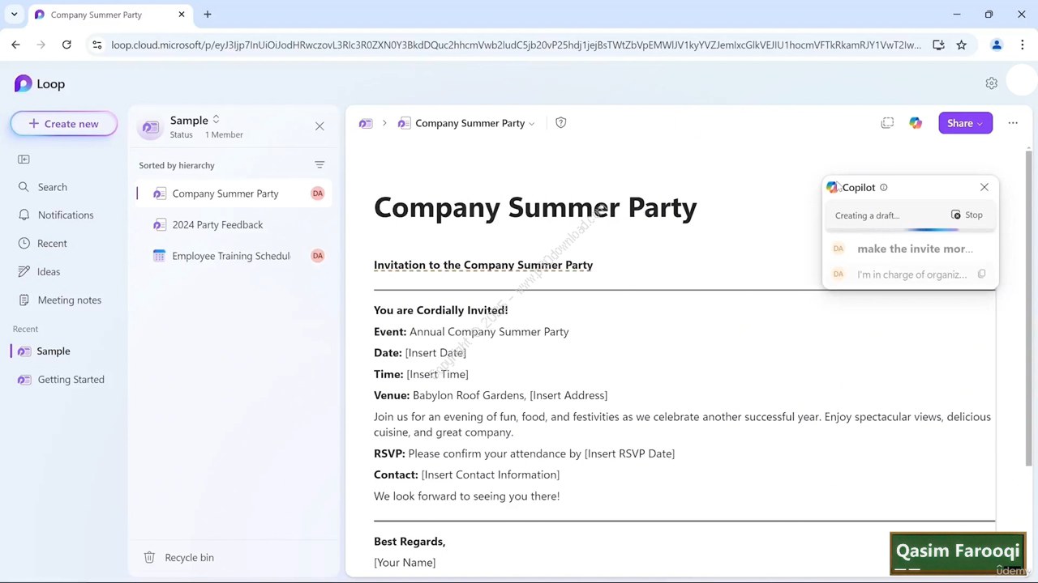The width and height of the screenshot is (1038, 583).
Task: Close the Copilot panel
Action: pyautogui.click(x=984, y=187)
